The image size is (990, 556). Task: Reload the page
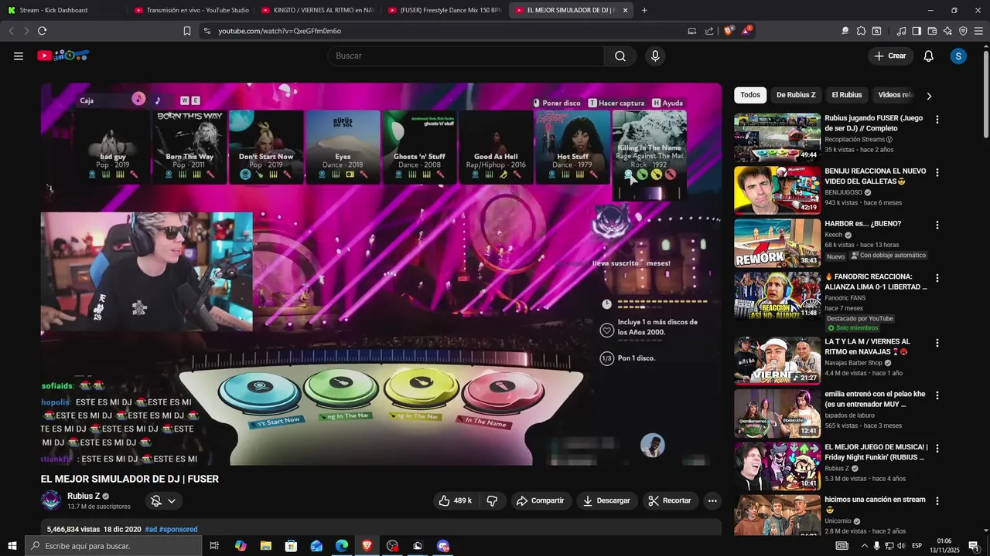(x=42, y=31)
